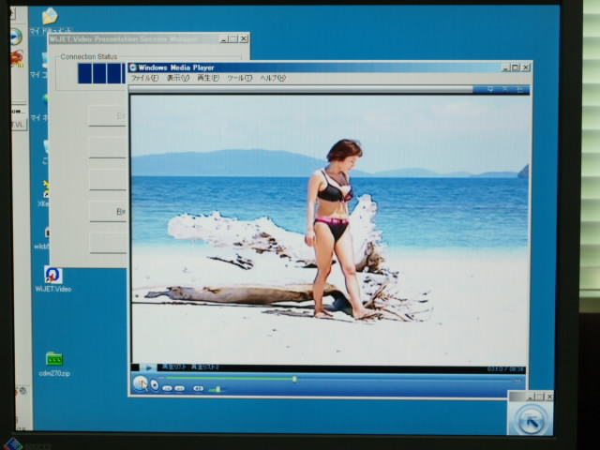Open the My Documents folder icon
This screenshot has height=450, width=600.
(50, 16)
